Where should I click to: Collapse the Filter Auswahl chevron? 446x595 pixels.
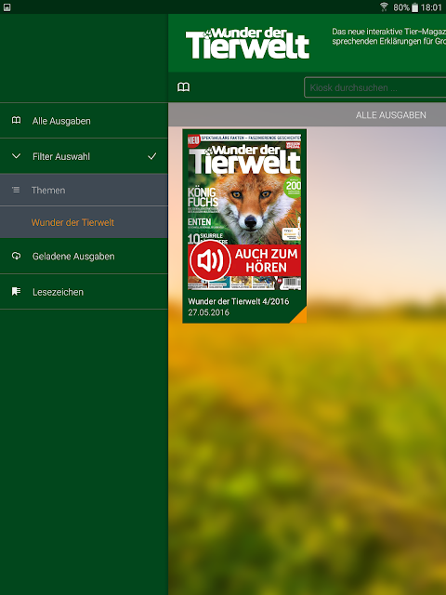(17, 156)
